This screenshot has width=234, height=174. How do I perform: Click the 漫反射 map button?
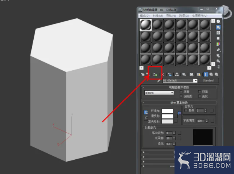[176, 116]
